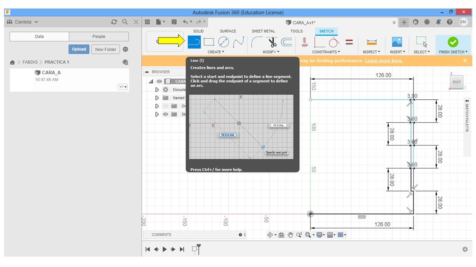Expand the Named Views node

[157, 98]
